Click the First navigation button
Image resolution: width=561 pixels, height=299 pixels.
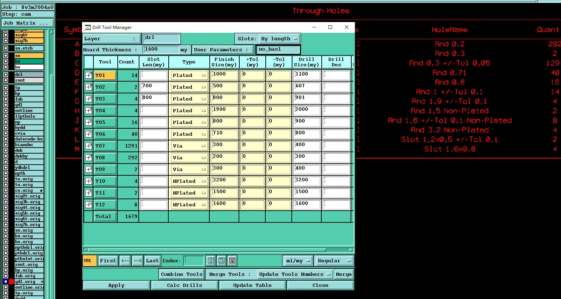tap(108, 261)
